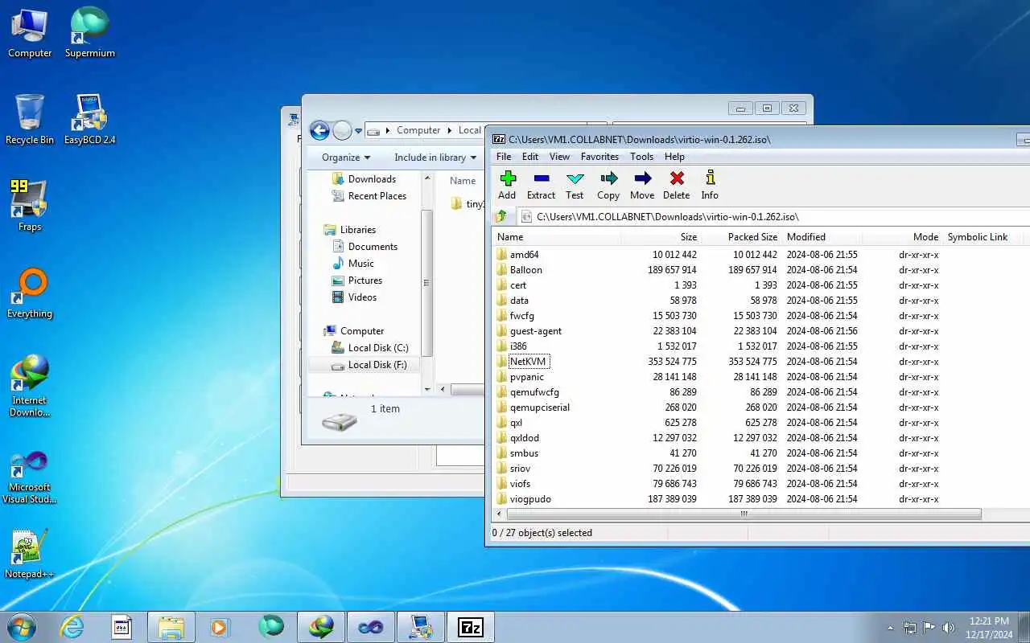The width and height of the screenshot is (1030, 643).
Task: Click the Test toolbar icon
Action: [x=575, y=185]
